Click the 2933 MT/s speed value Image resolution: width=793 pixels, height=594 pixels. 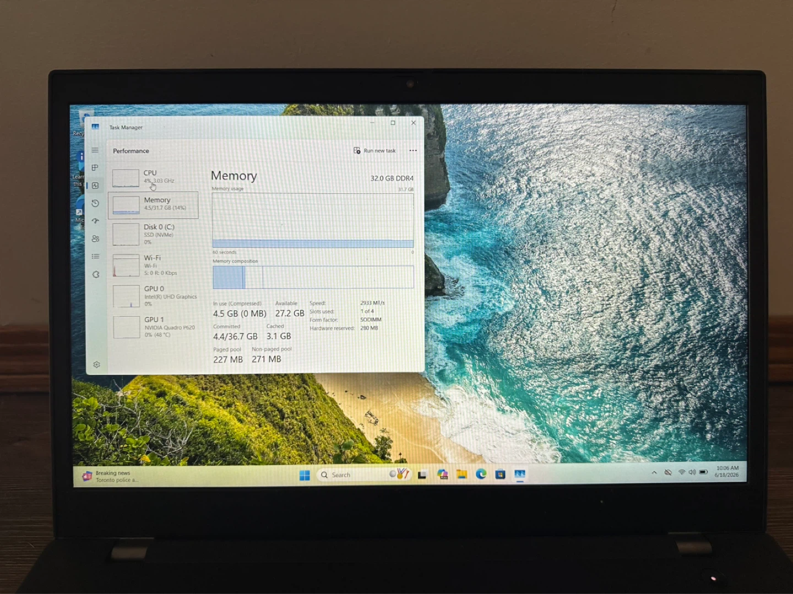(x=372, y=303)
